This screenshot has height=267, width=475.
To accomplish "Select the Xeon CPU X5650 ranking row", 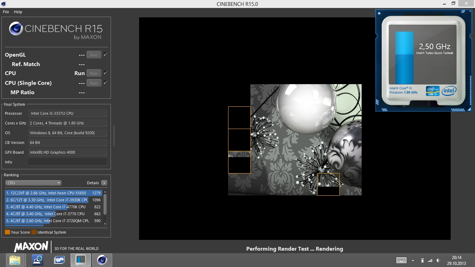I will click(53, 193).
